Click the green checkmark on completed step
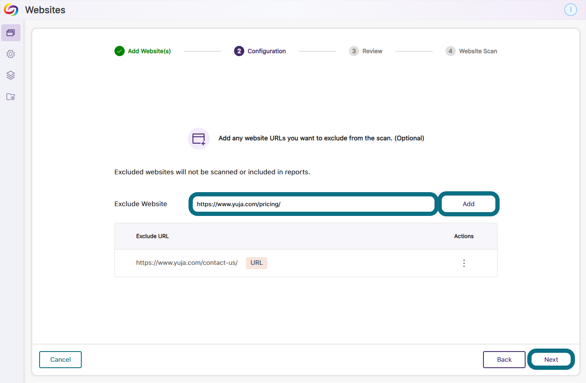 pyautogui.click(x=120, y=51)
